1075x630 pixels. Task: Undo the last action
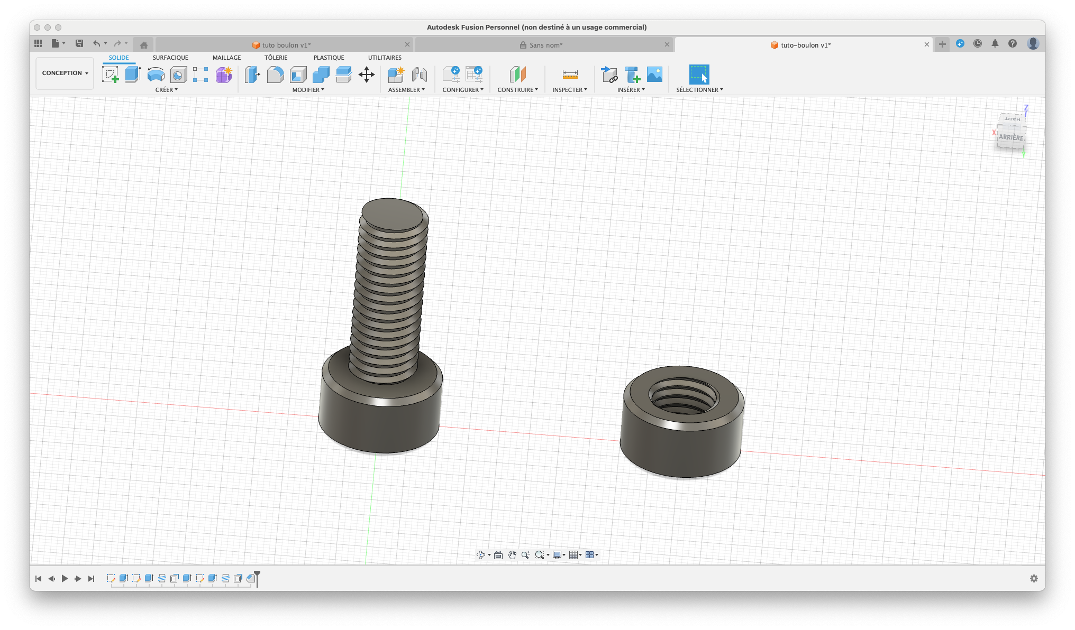[x=96, y=44]
